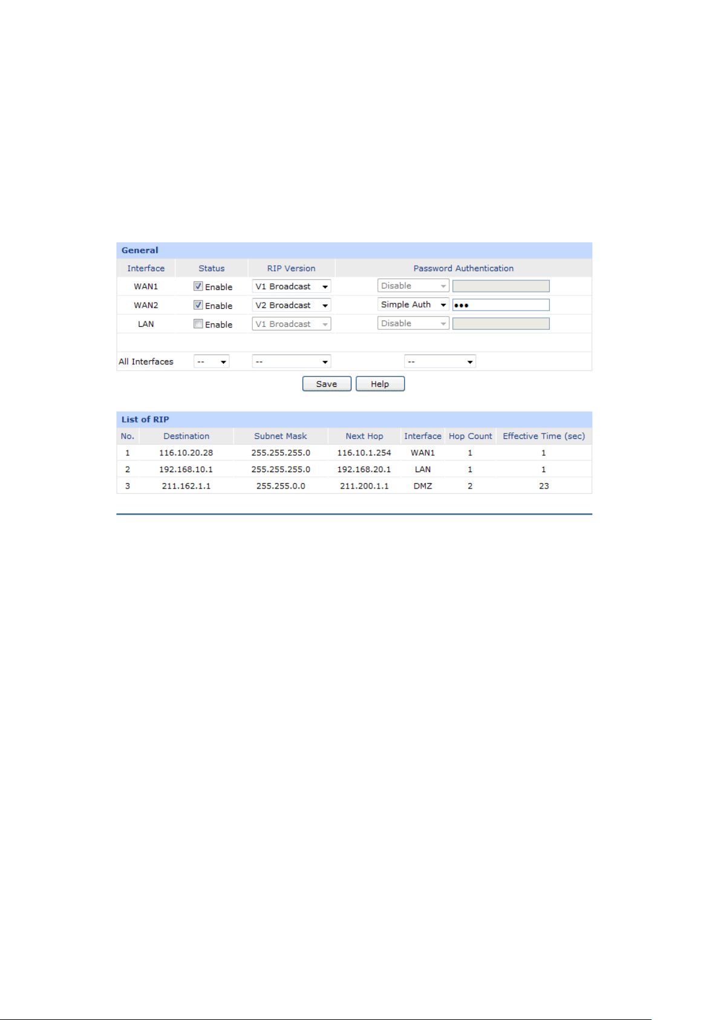Open the WAN2 Simple Auth dropdown
This screenshot has width=721, height=1020.
click(x=413, y=304)
